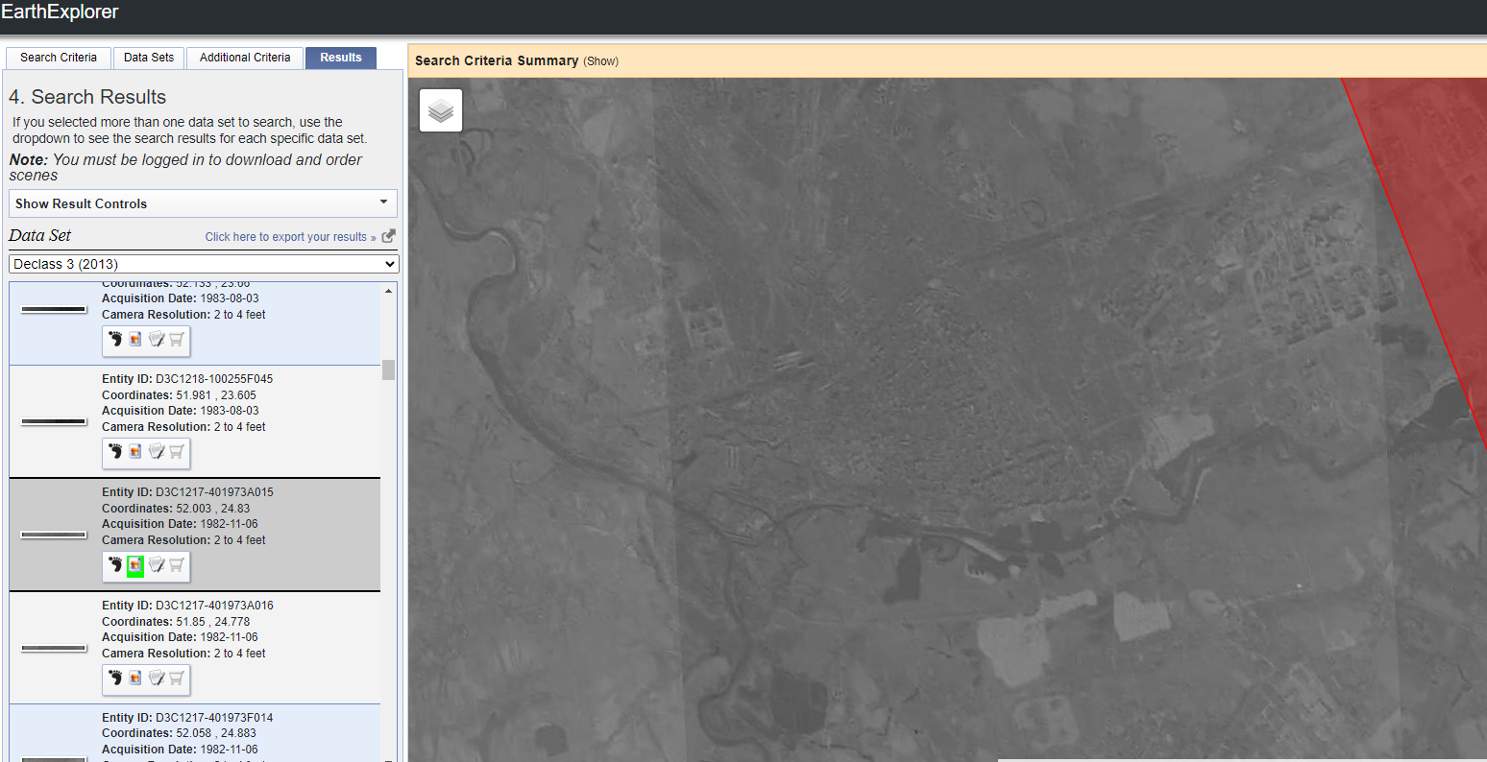Show footprint for entity D3C1217-401973A016

pos(115,679)
